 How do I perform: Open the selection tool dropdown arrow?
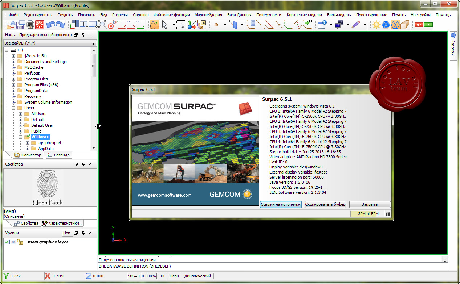tap(173, 25)
